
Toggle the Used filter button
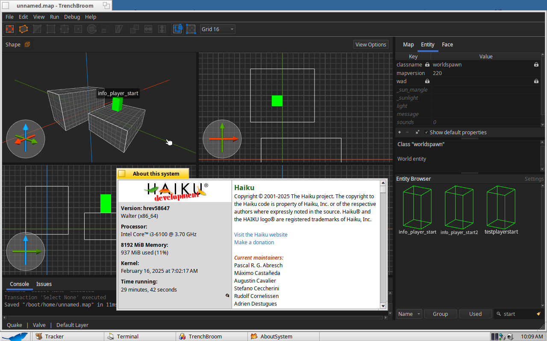(x=475, y=314)
